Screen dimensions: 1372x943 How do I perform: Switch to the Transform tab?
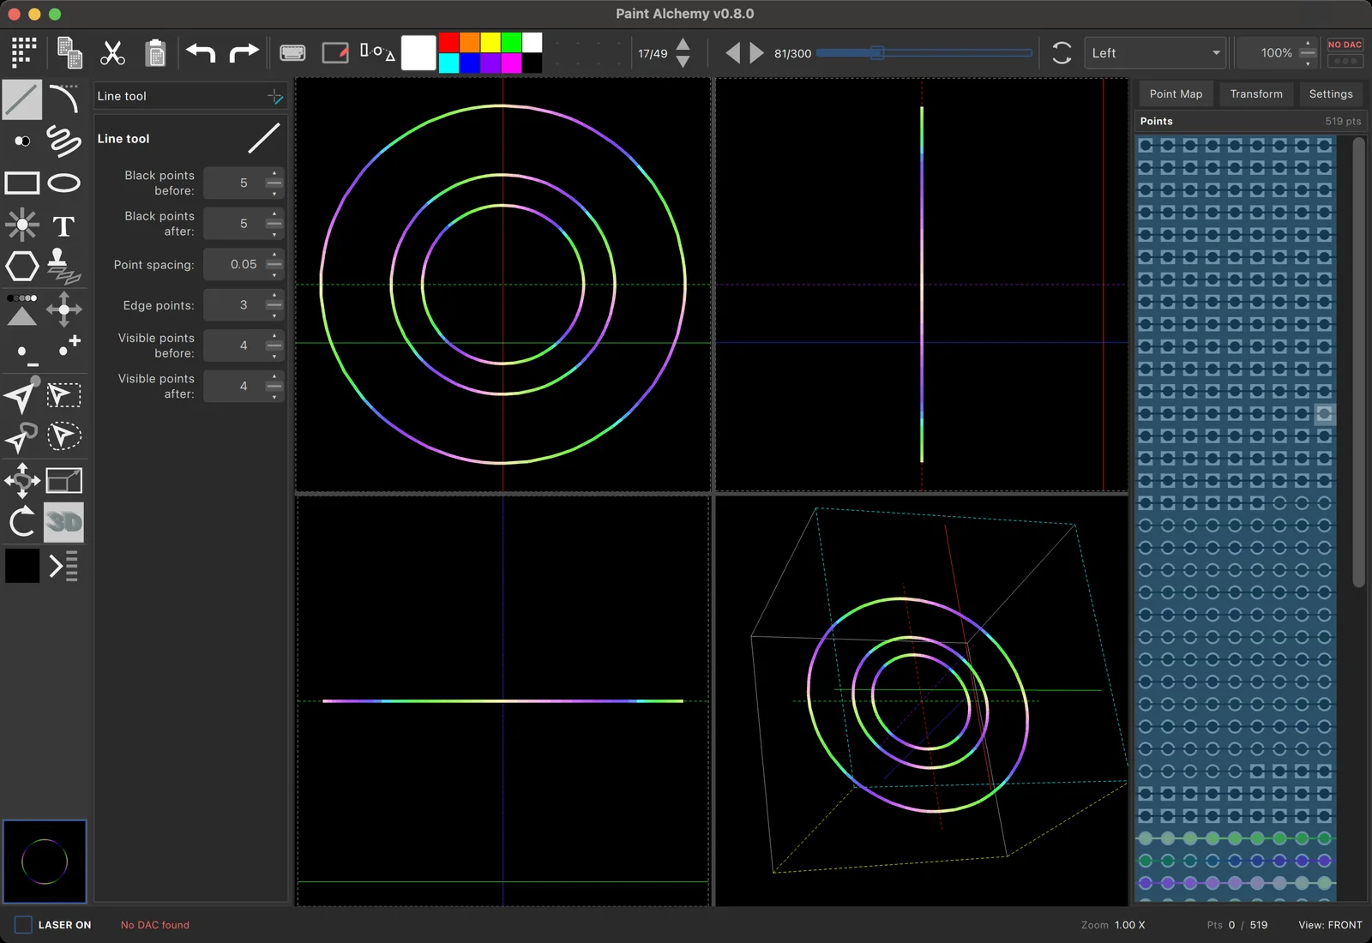coord(1256,94)
